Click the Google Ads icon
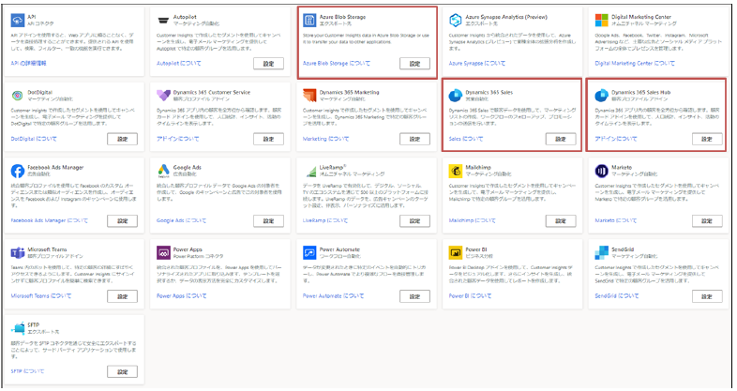Image resolution: width=737 pixels, height=391 pixels. tap(163, 171)
